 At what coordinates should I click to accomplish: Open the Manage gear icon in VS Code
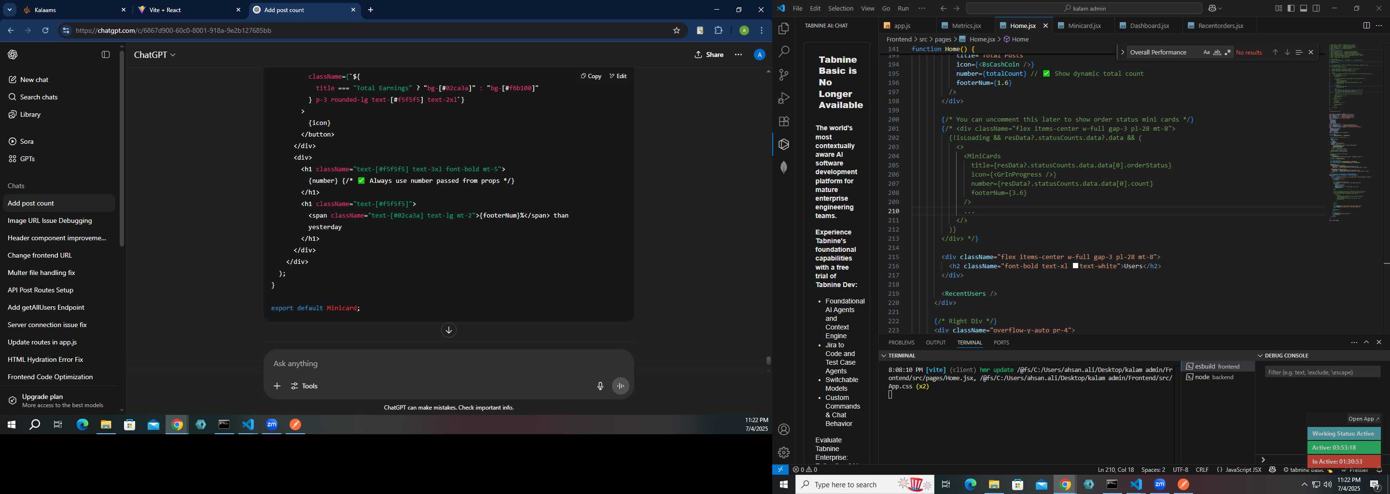pos(784,453)
